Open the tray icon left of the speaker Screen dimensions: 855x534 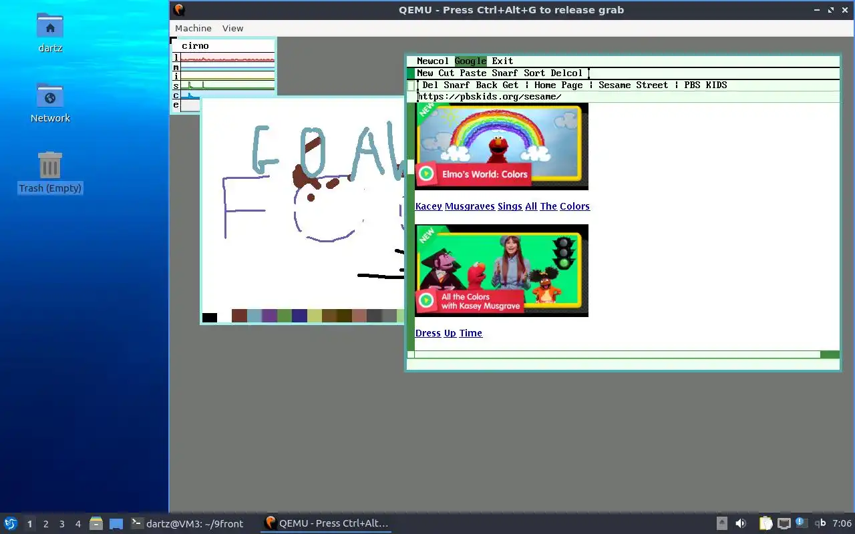(x=722, y=523)
